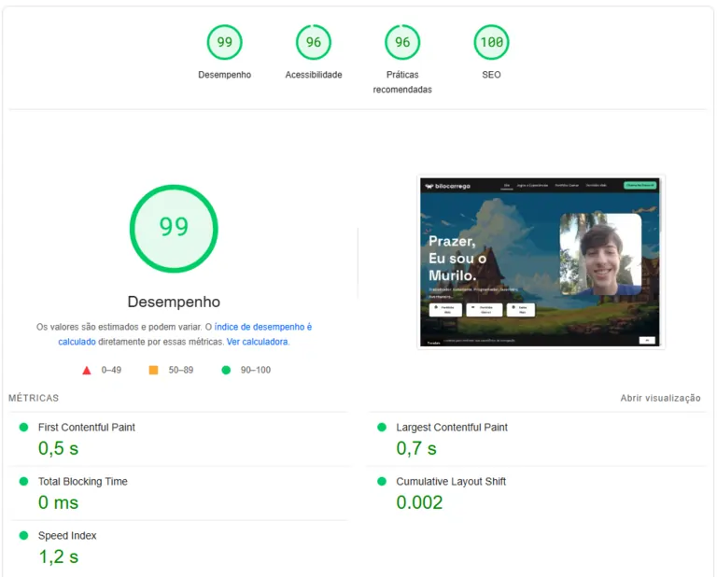Click 'Abrir visualização' button

pyautogui.click(x=660, y=398)
